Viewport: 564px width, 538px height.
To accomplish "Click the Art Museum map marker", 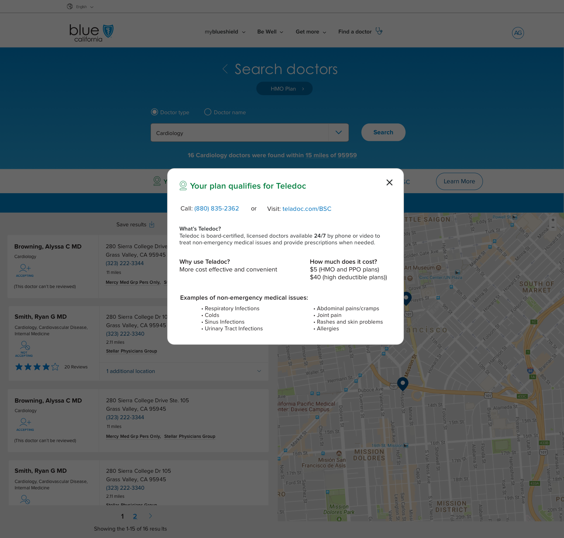I will click(x=439, y=268).
